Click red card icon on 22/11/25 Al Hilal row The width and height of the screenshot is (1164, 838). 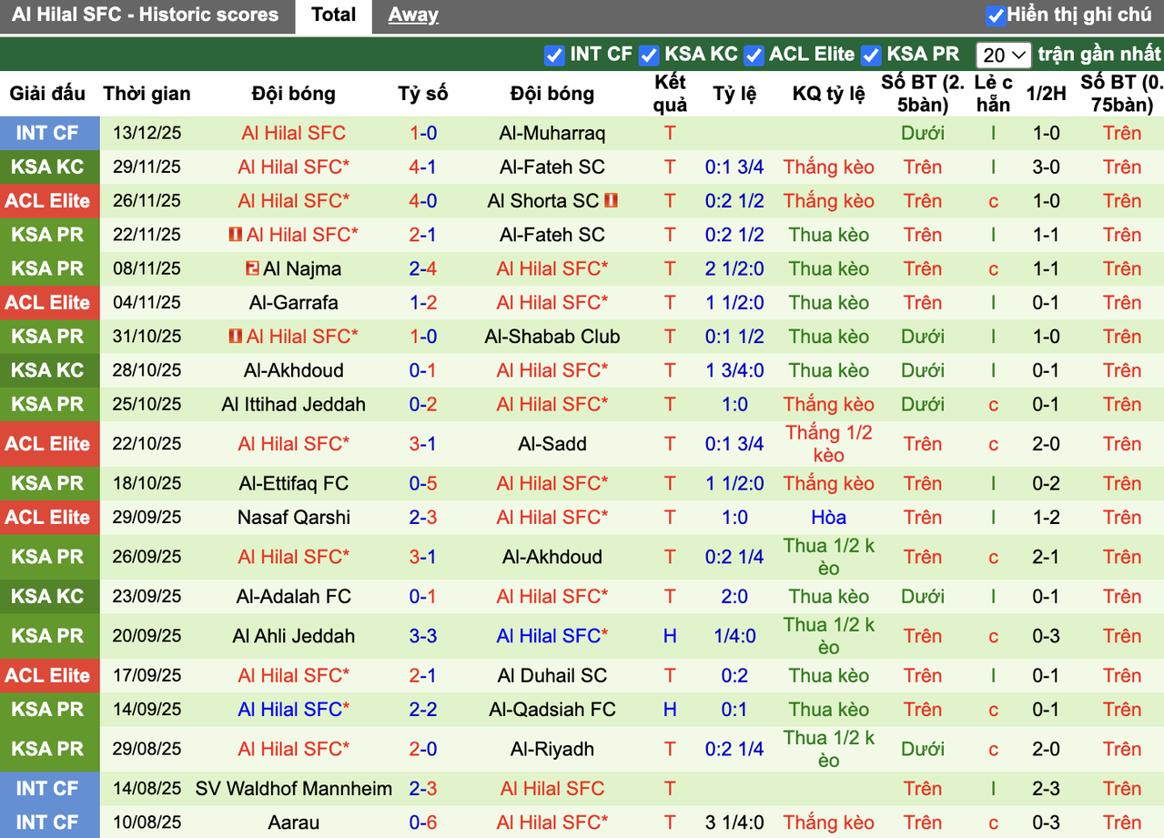(x=236, y=235)
